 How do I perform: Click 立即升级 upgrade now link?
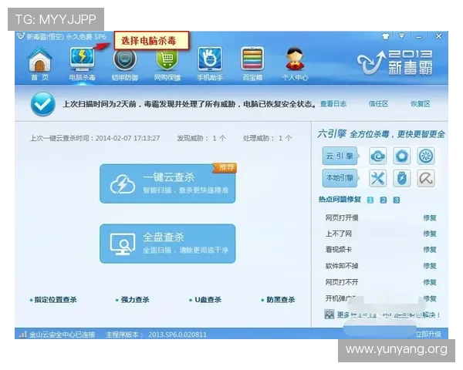click(x=428, y=334)
